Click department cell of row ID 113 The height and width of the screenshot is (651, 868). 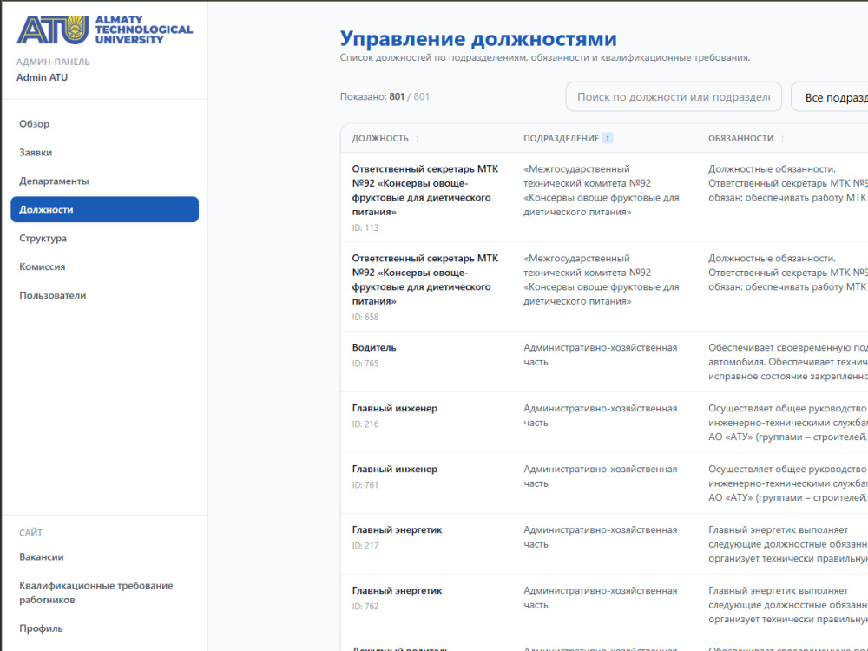click(602, 190)
